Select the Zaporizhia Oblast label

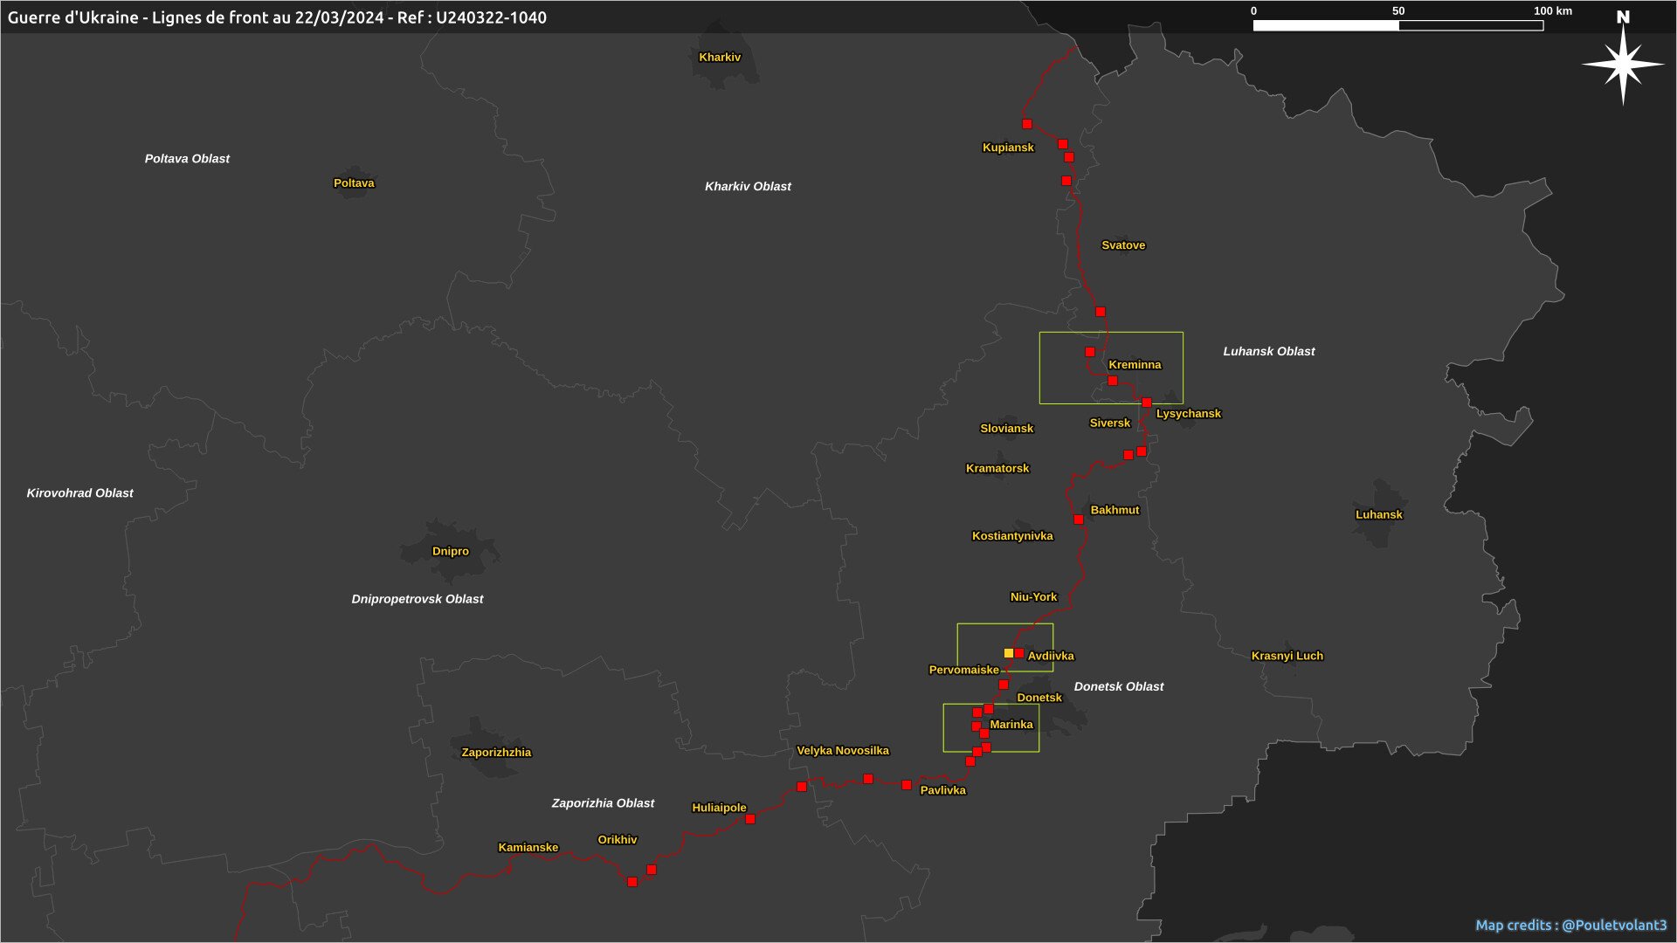click(603, 803)
